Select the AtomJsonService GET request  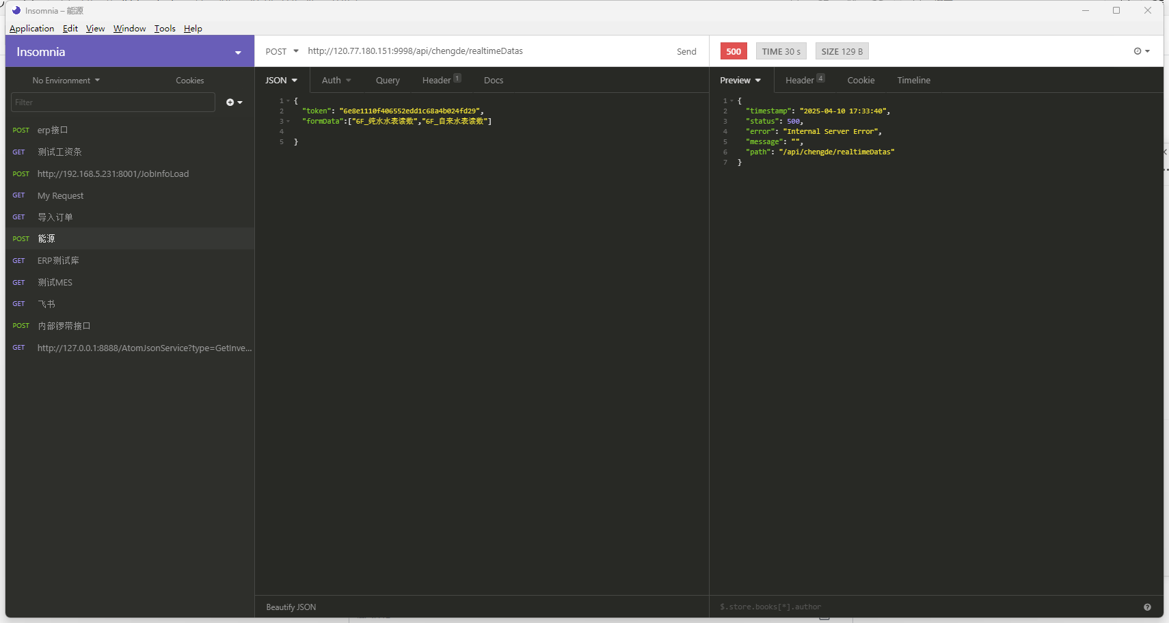pyautogui.click(x=130, y=348)
